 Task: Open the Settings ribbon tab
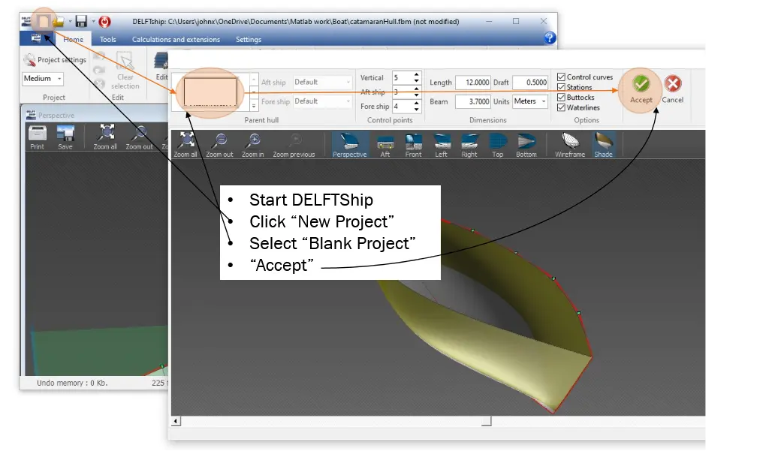point(249,40)
